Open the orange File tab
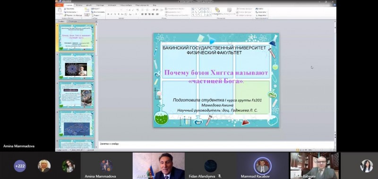This screenshot has width=378, height=179. tap(59, 5)
